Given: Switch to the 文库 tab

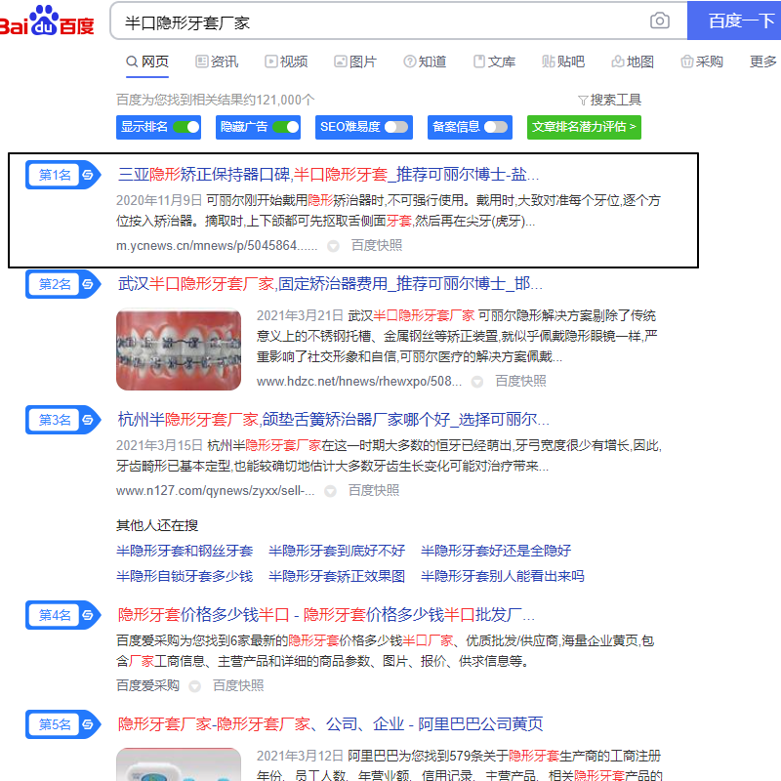Looking at the screenshot, I should [x=494, y=62].
